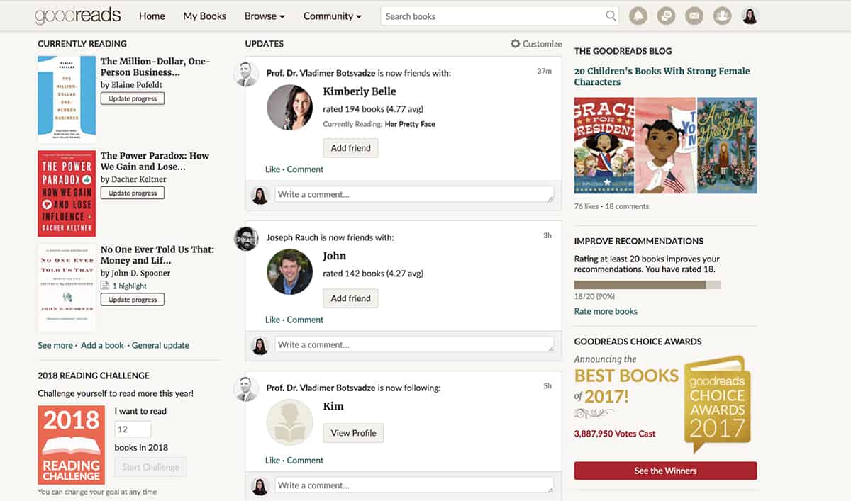Screen dimensions: 851x501
Task: Open the notifications bell icon
Action: click(x=638, y=15)
